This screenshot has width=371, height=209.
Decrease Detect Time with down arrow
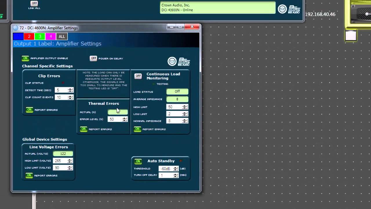70,91
